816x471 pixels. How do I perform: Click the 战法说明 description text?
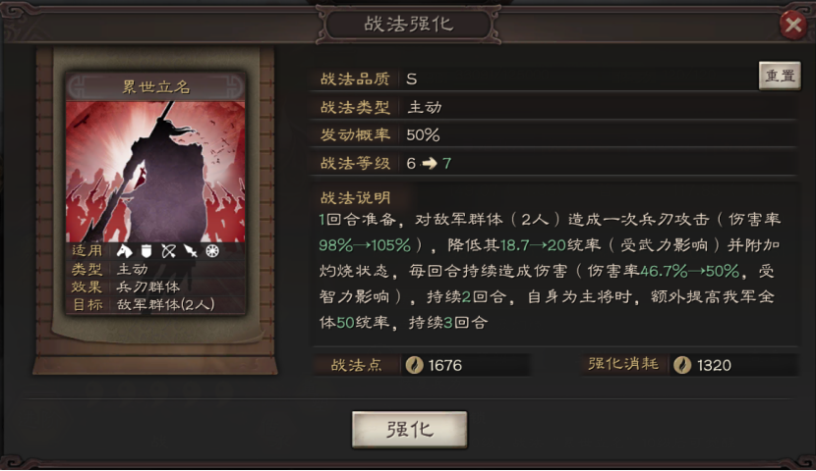pyautogui.click(x=550, y=271)
